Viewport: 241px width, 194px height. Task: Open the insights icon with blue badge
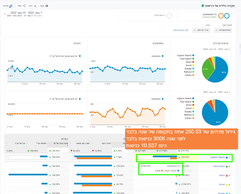[x=11, y=6]
